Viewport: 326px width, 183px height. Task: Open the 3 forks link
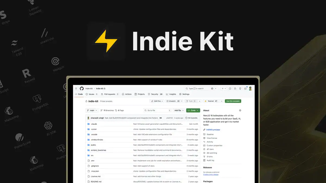(x=210, y=157)
